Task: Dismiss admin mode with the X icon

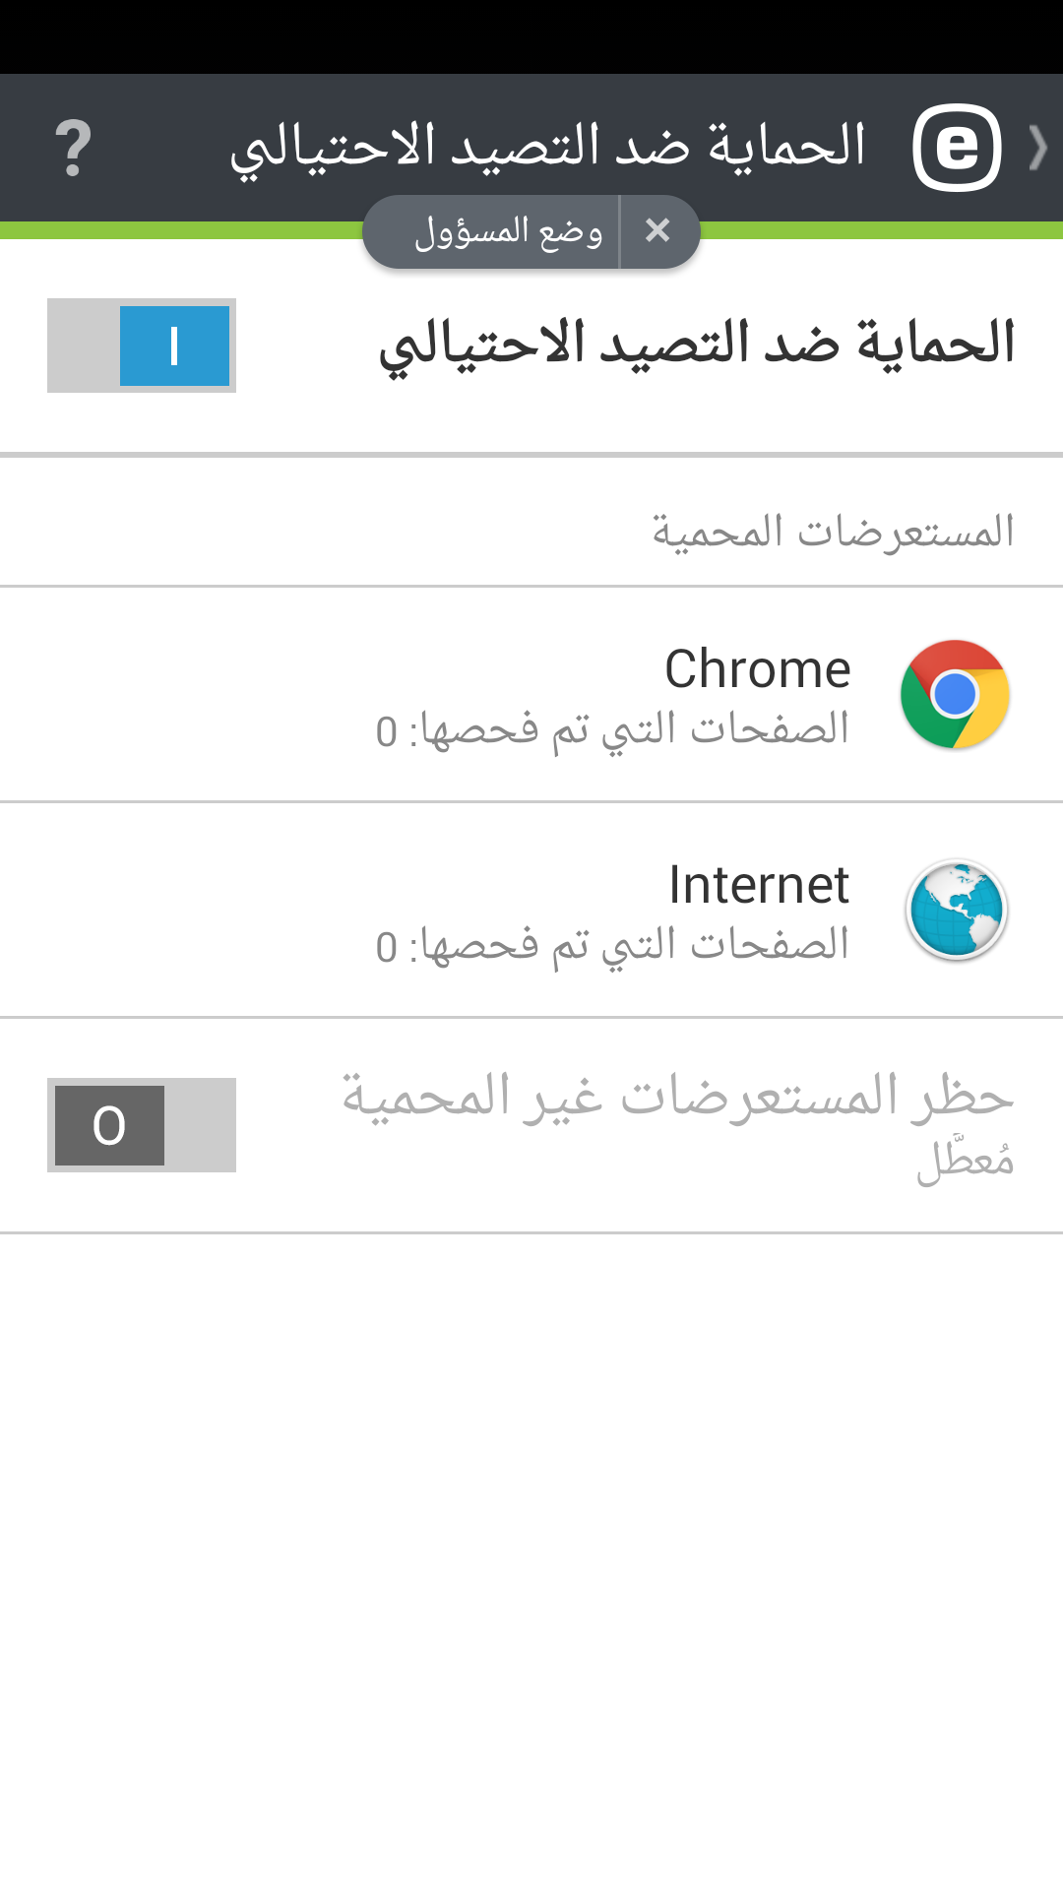Action: [657, 231]
